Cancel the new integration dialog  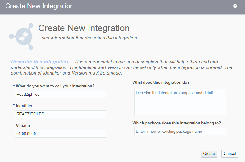coord(230,154)
